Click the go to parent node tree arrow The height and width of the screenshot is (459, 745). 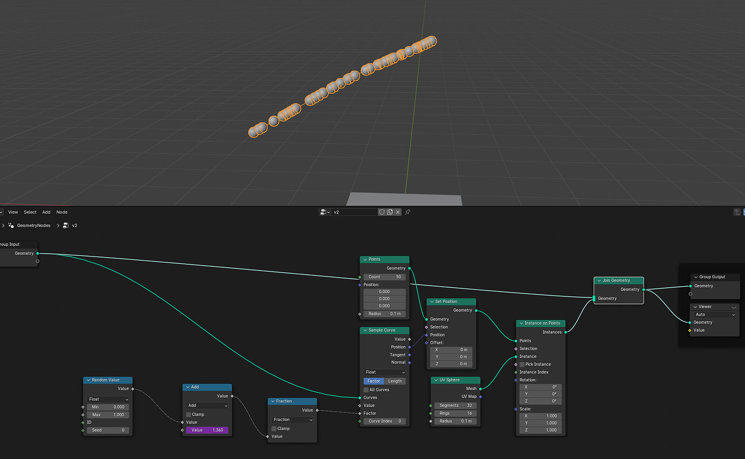737,212
